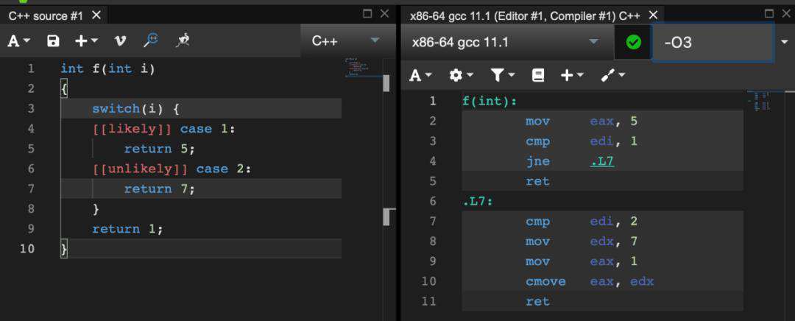795x321 pixels.
Task: Click the source editor minimap thumbnail
Action: tap(357, 67)
